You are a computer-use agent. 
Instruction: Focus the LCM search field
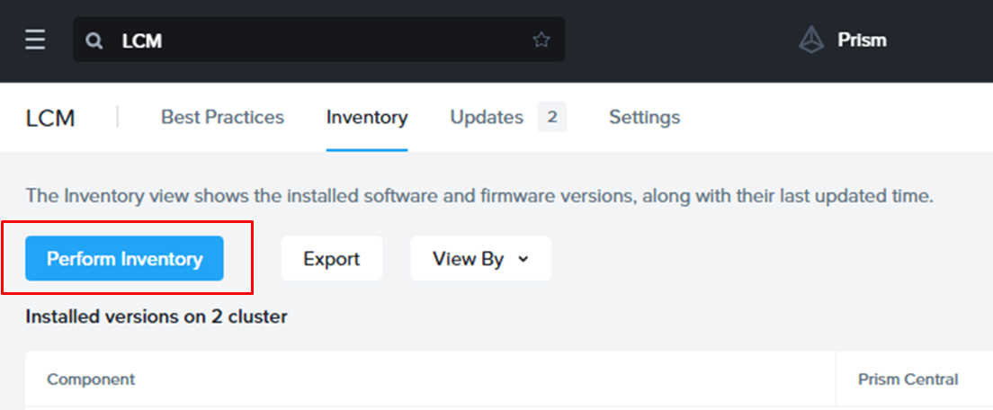click(x=315, y=40)
